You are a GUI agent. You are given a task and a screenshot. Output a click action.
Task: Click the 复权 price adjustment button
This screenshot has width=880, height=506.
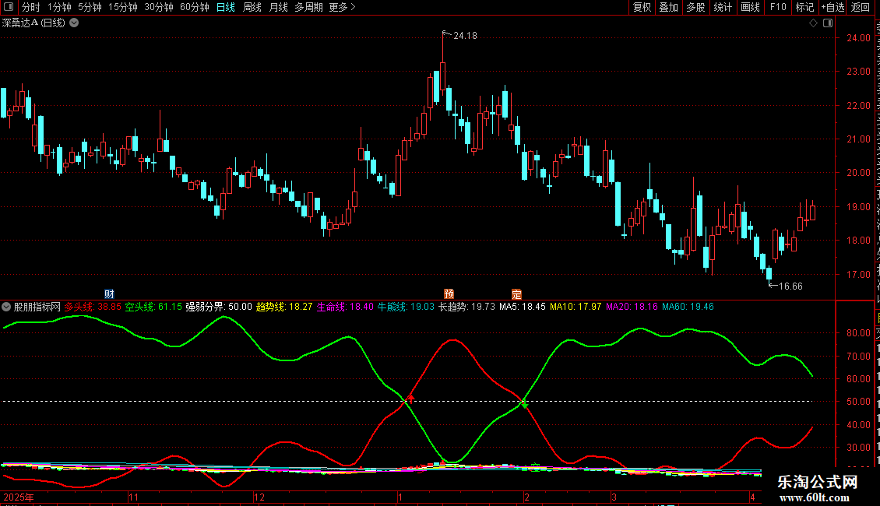[642, 7]
